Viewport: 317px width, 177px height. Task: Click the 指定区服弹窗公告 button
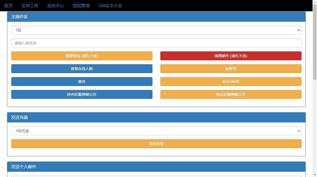click(x=231, y=94)
